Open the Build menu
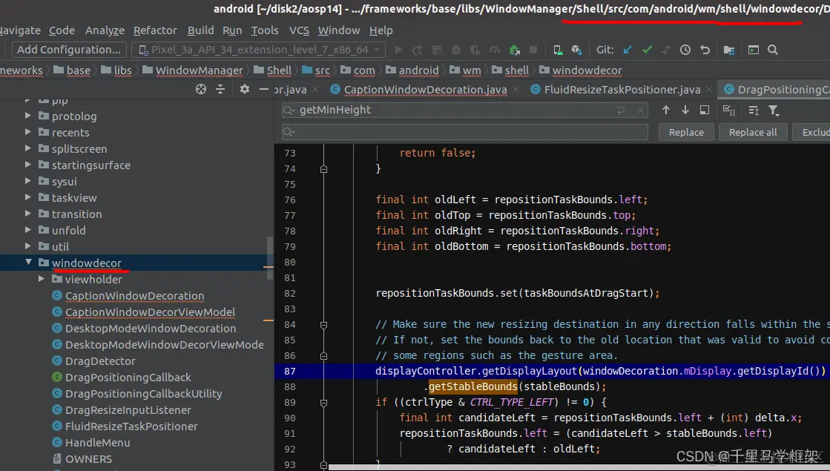The width and height of the screenshot is (830, 471). click(200, 30)
